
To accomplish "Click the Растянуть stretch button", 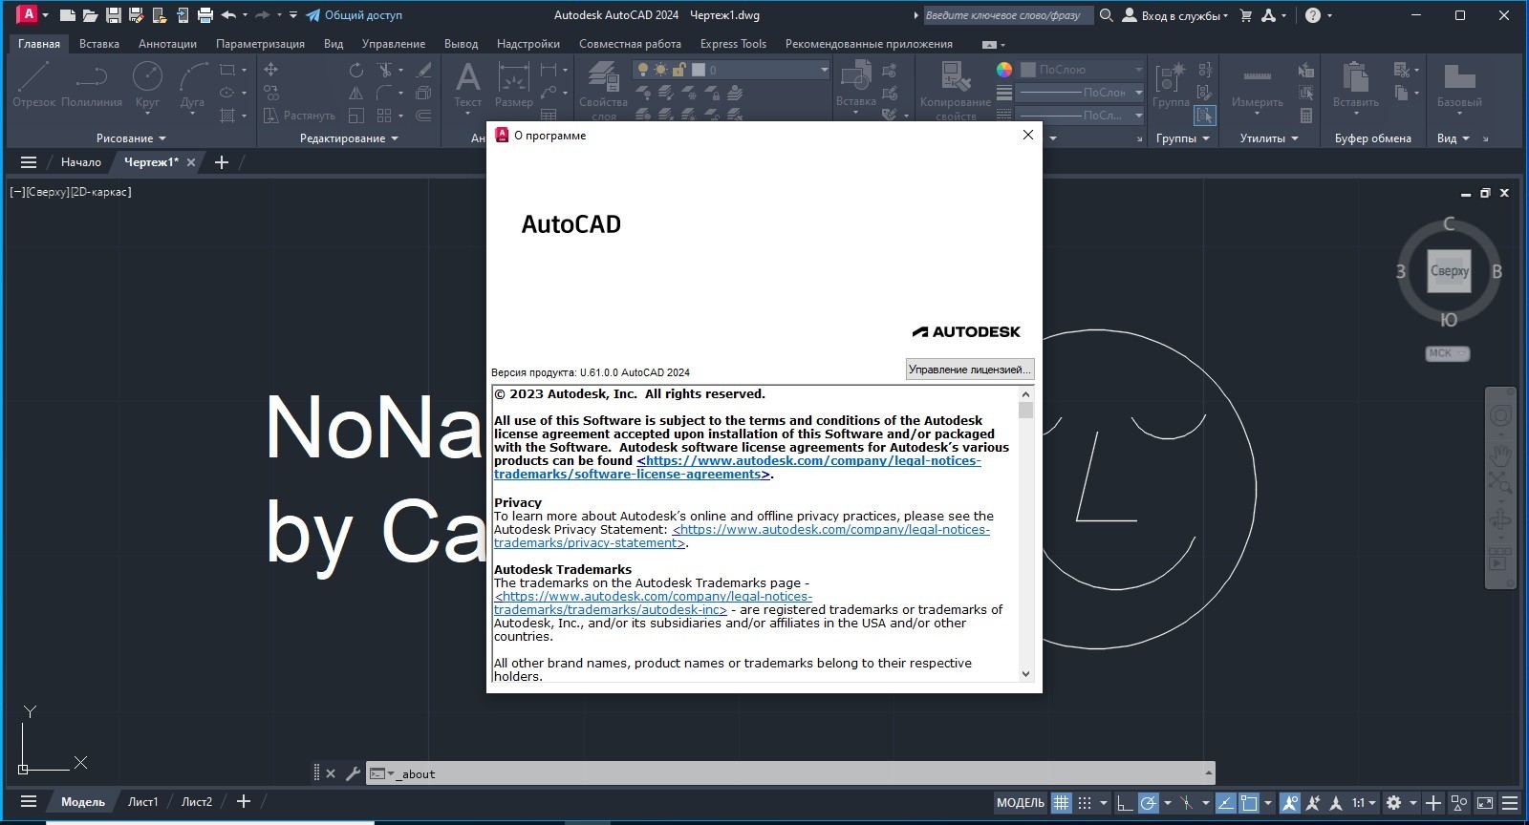I will [299, 116].
